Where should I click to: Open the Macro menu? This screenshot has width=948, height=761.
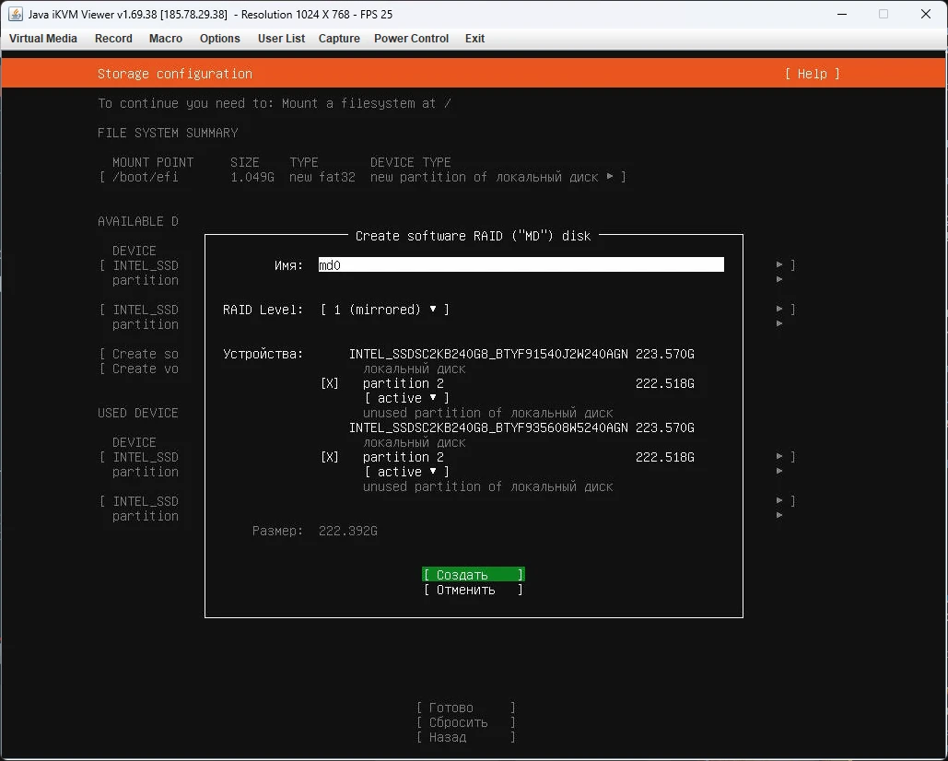click(166, 39)
